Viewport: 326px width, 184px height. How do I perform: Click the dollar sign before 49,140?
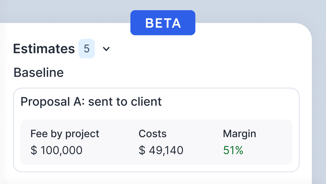142,150
